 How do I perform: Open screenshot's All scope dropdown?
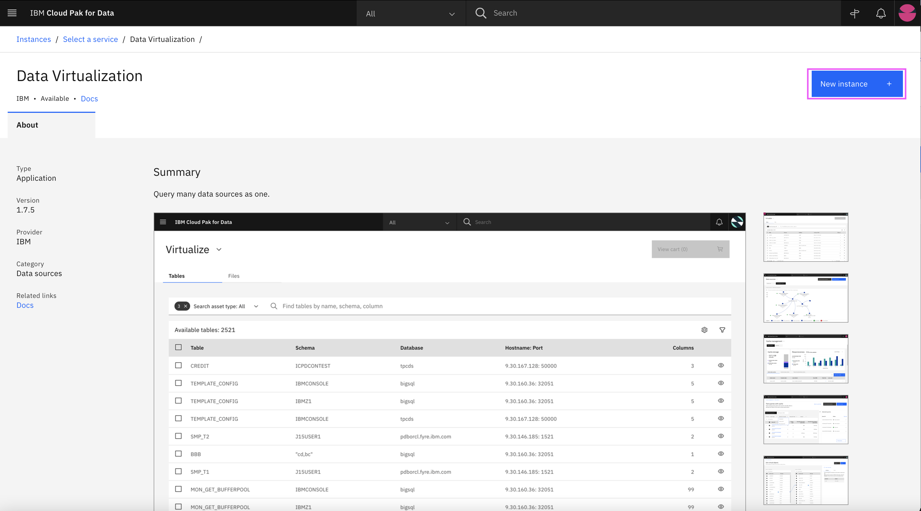point(420,222)
